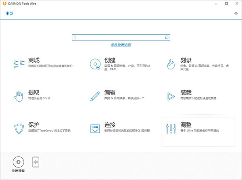242x180 pixels.
Task: Open the 商城 catalog list icon
Action: (x=19, y=64)
